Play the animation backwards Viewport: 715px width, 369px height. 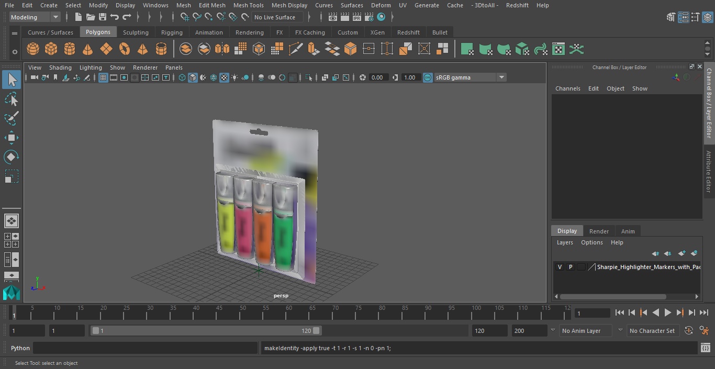(x=655, y=313)
